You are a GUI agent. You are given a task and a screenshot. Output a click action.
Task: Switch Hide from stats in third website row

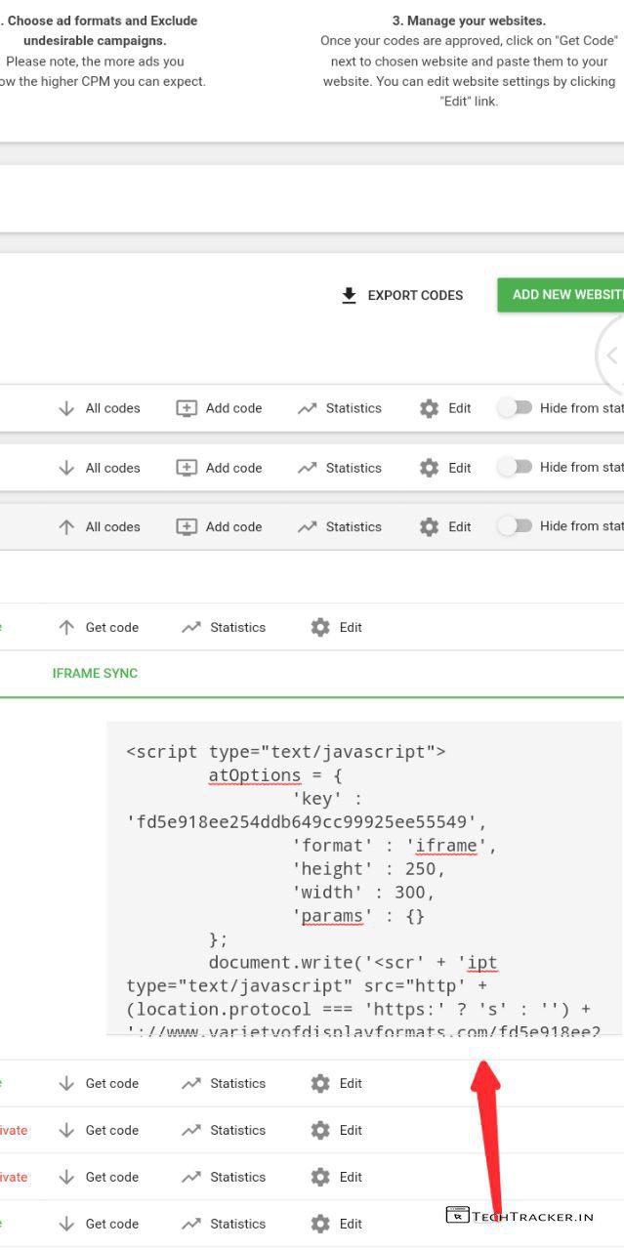click(x=515, y=525)
